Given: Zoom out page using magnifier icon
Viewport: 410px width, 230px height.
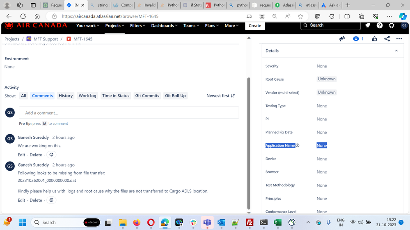Looking at the screenshot, I should click(275, 16).
